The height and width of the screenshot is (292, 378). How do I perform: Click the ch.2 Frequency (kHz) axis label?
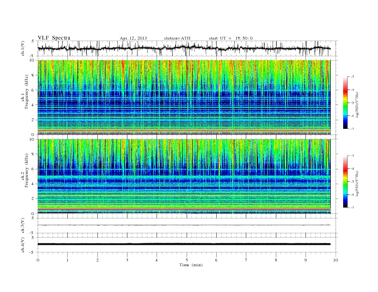25,170
